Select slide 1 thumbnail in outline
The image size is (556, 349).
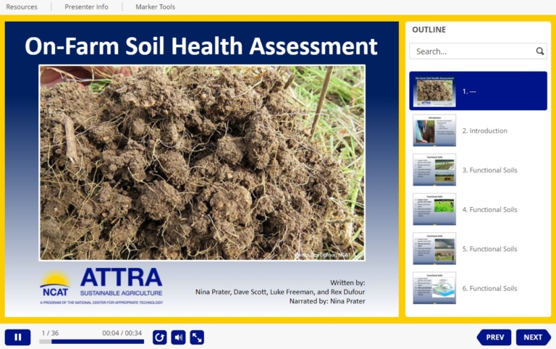click(434, 91)
